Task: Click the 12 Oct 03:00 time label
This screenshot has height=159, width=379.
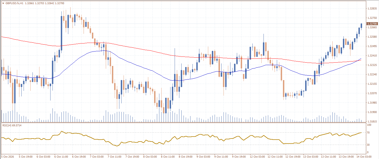Action: coord(257,157)
